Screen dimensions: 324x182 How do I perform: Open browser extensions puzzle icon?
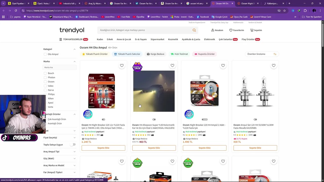click(x=305, y=11)
